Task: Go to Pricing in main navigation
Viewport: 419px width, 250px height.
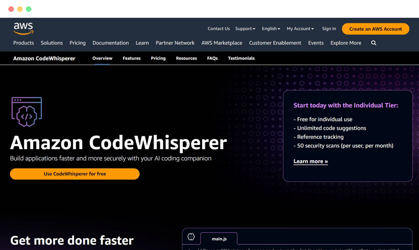Action: (78, 43)
